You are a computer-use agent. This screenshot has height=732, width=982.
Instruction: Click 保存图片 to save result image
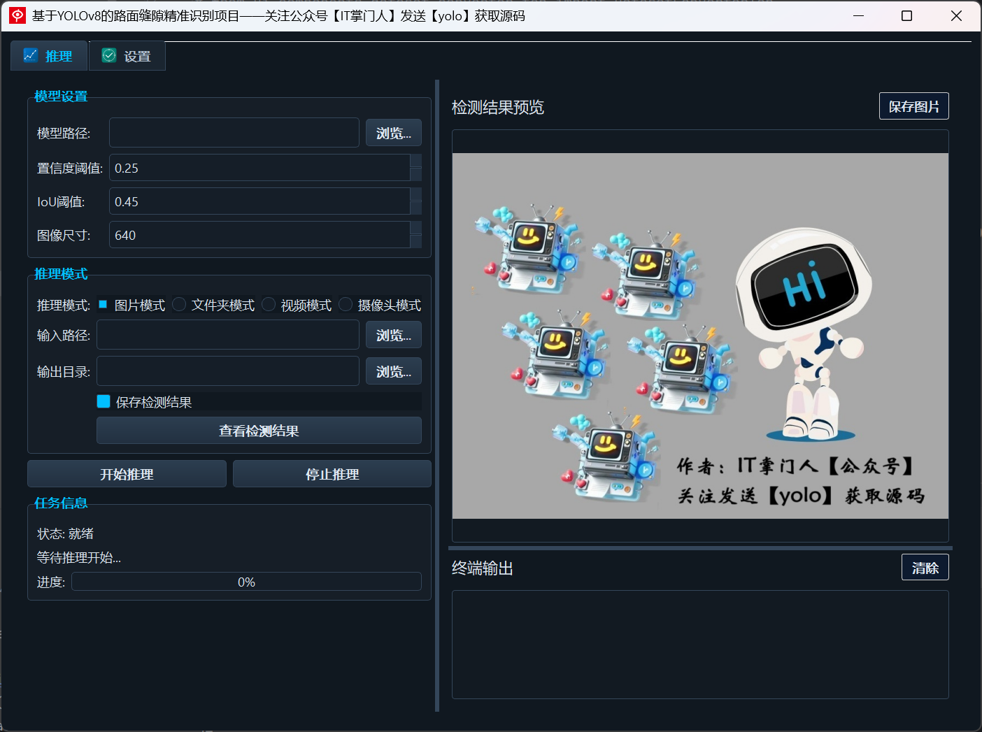tap(913, 106)
